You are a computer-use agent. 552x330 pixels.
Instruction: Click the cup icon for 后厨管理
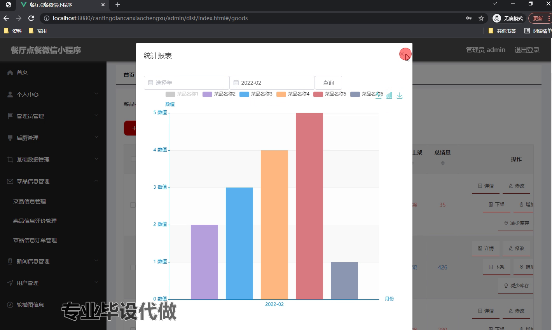click(x=10, y=138)
